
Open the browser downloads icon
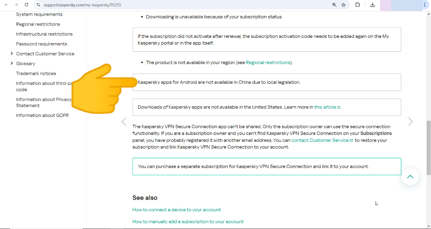(372, 5)
